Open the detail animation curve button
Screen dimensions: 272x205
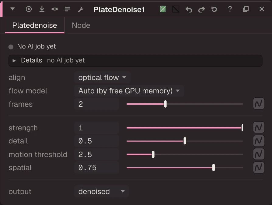pyautogui.click(x=259, y=141)
